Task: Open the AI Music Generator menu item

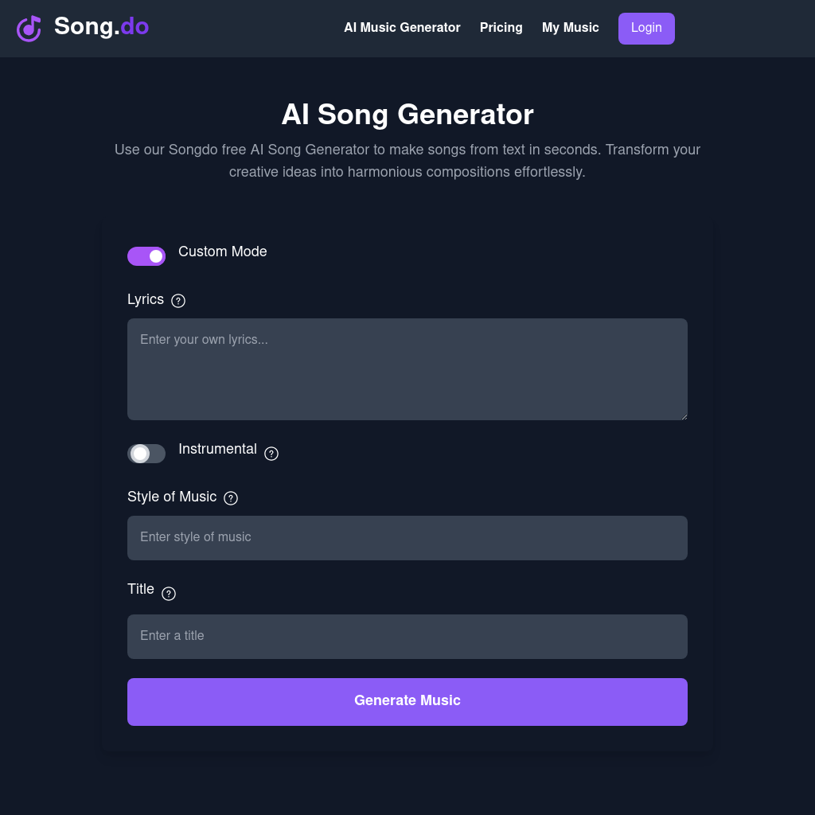Action: (402, 28)
